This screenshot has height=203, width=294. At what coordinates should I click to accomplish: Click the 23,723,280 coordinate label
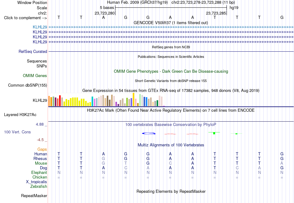[104, 13]
